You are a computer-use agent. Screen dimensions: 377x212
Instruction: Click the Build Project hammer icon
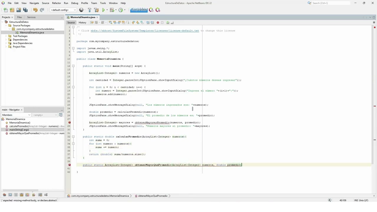click(x=90, y=10)
